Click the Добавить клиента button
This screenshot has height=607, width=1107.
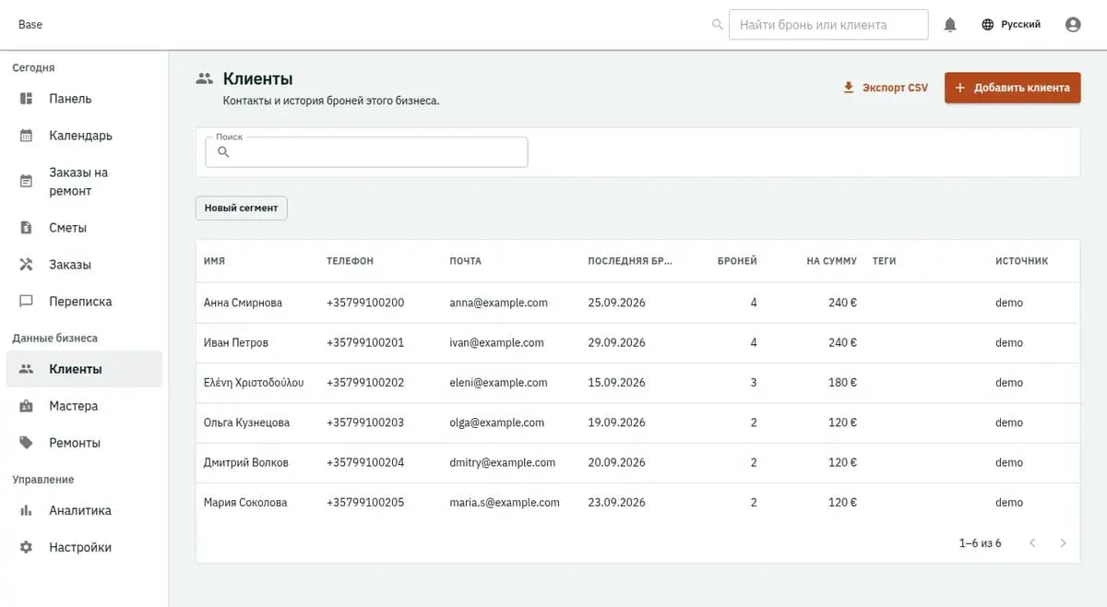click(x=1012, y=88)
